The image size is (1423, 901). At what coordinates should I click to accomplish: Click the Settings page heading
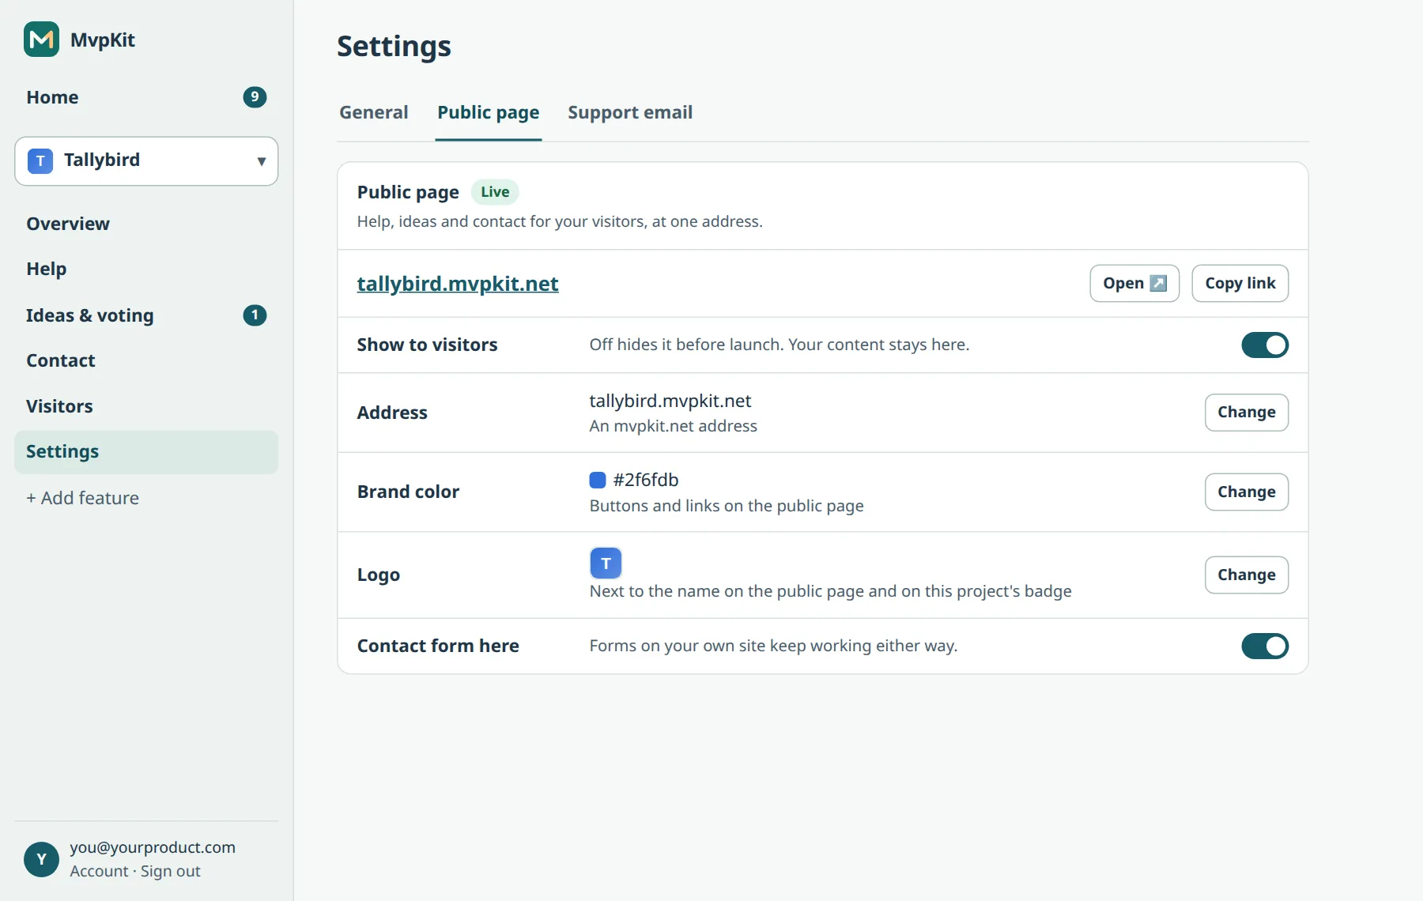click(x=394, y=47)
